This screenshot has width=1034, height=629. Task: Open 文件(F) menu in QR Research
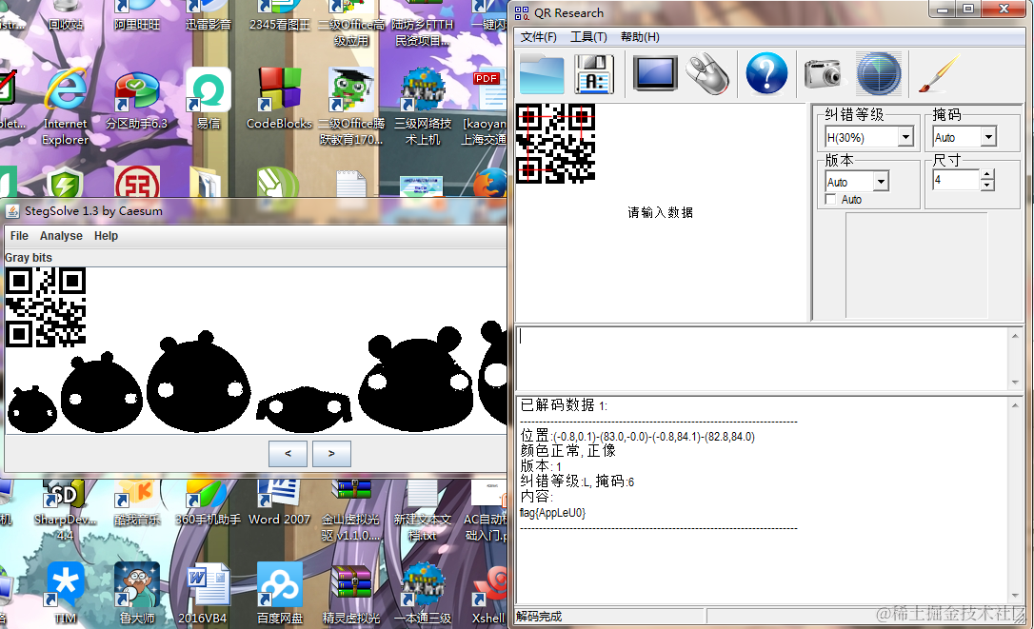[x=538, y=37]
